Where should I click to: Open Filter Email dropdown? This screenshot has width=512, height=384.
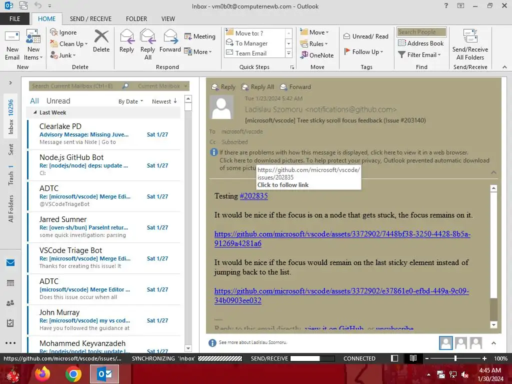click(419, 54)
